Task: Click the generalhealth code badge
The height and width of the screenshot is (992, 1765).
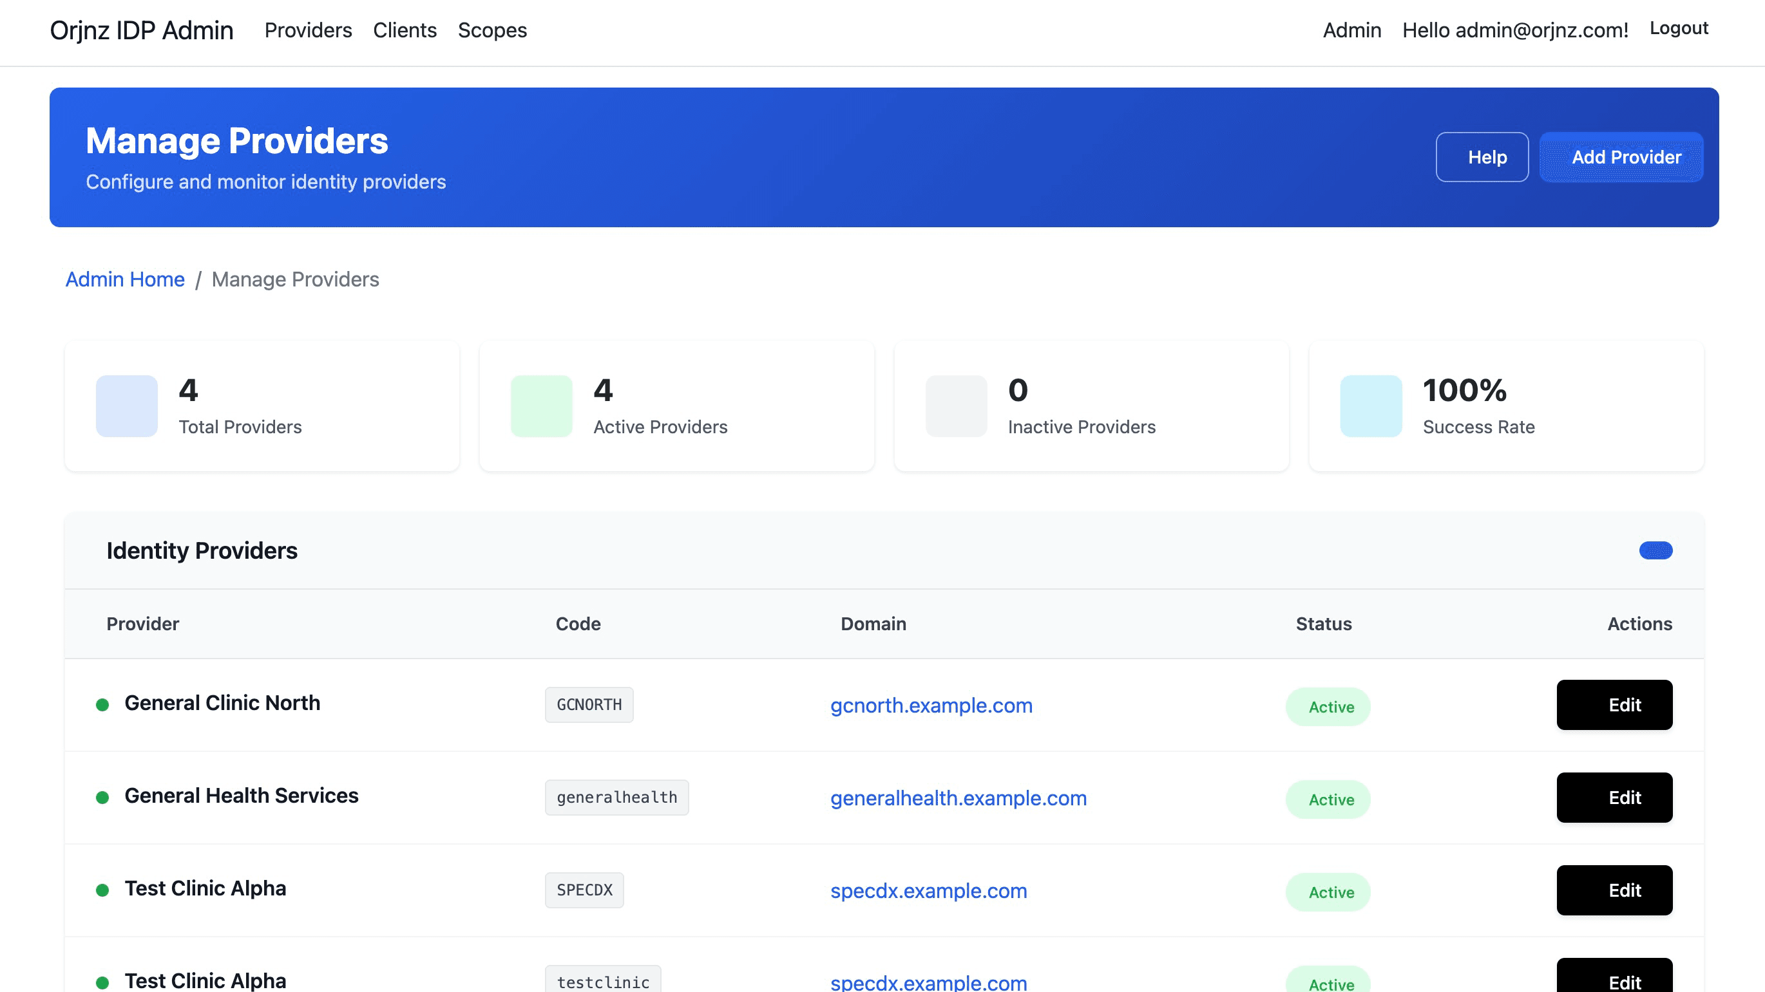Action: 616,797
